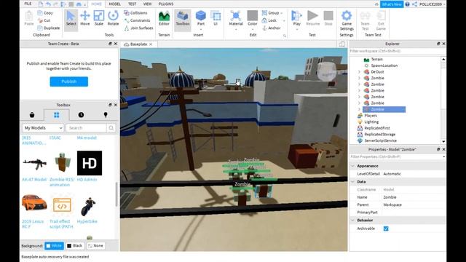Focus the Toolbox search field
Viewport: 466px width, 262px height.
[86, 128]
